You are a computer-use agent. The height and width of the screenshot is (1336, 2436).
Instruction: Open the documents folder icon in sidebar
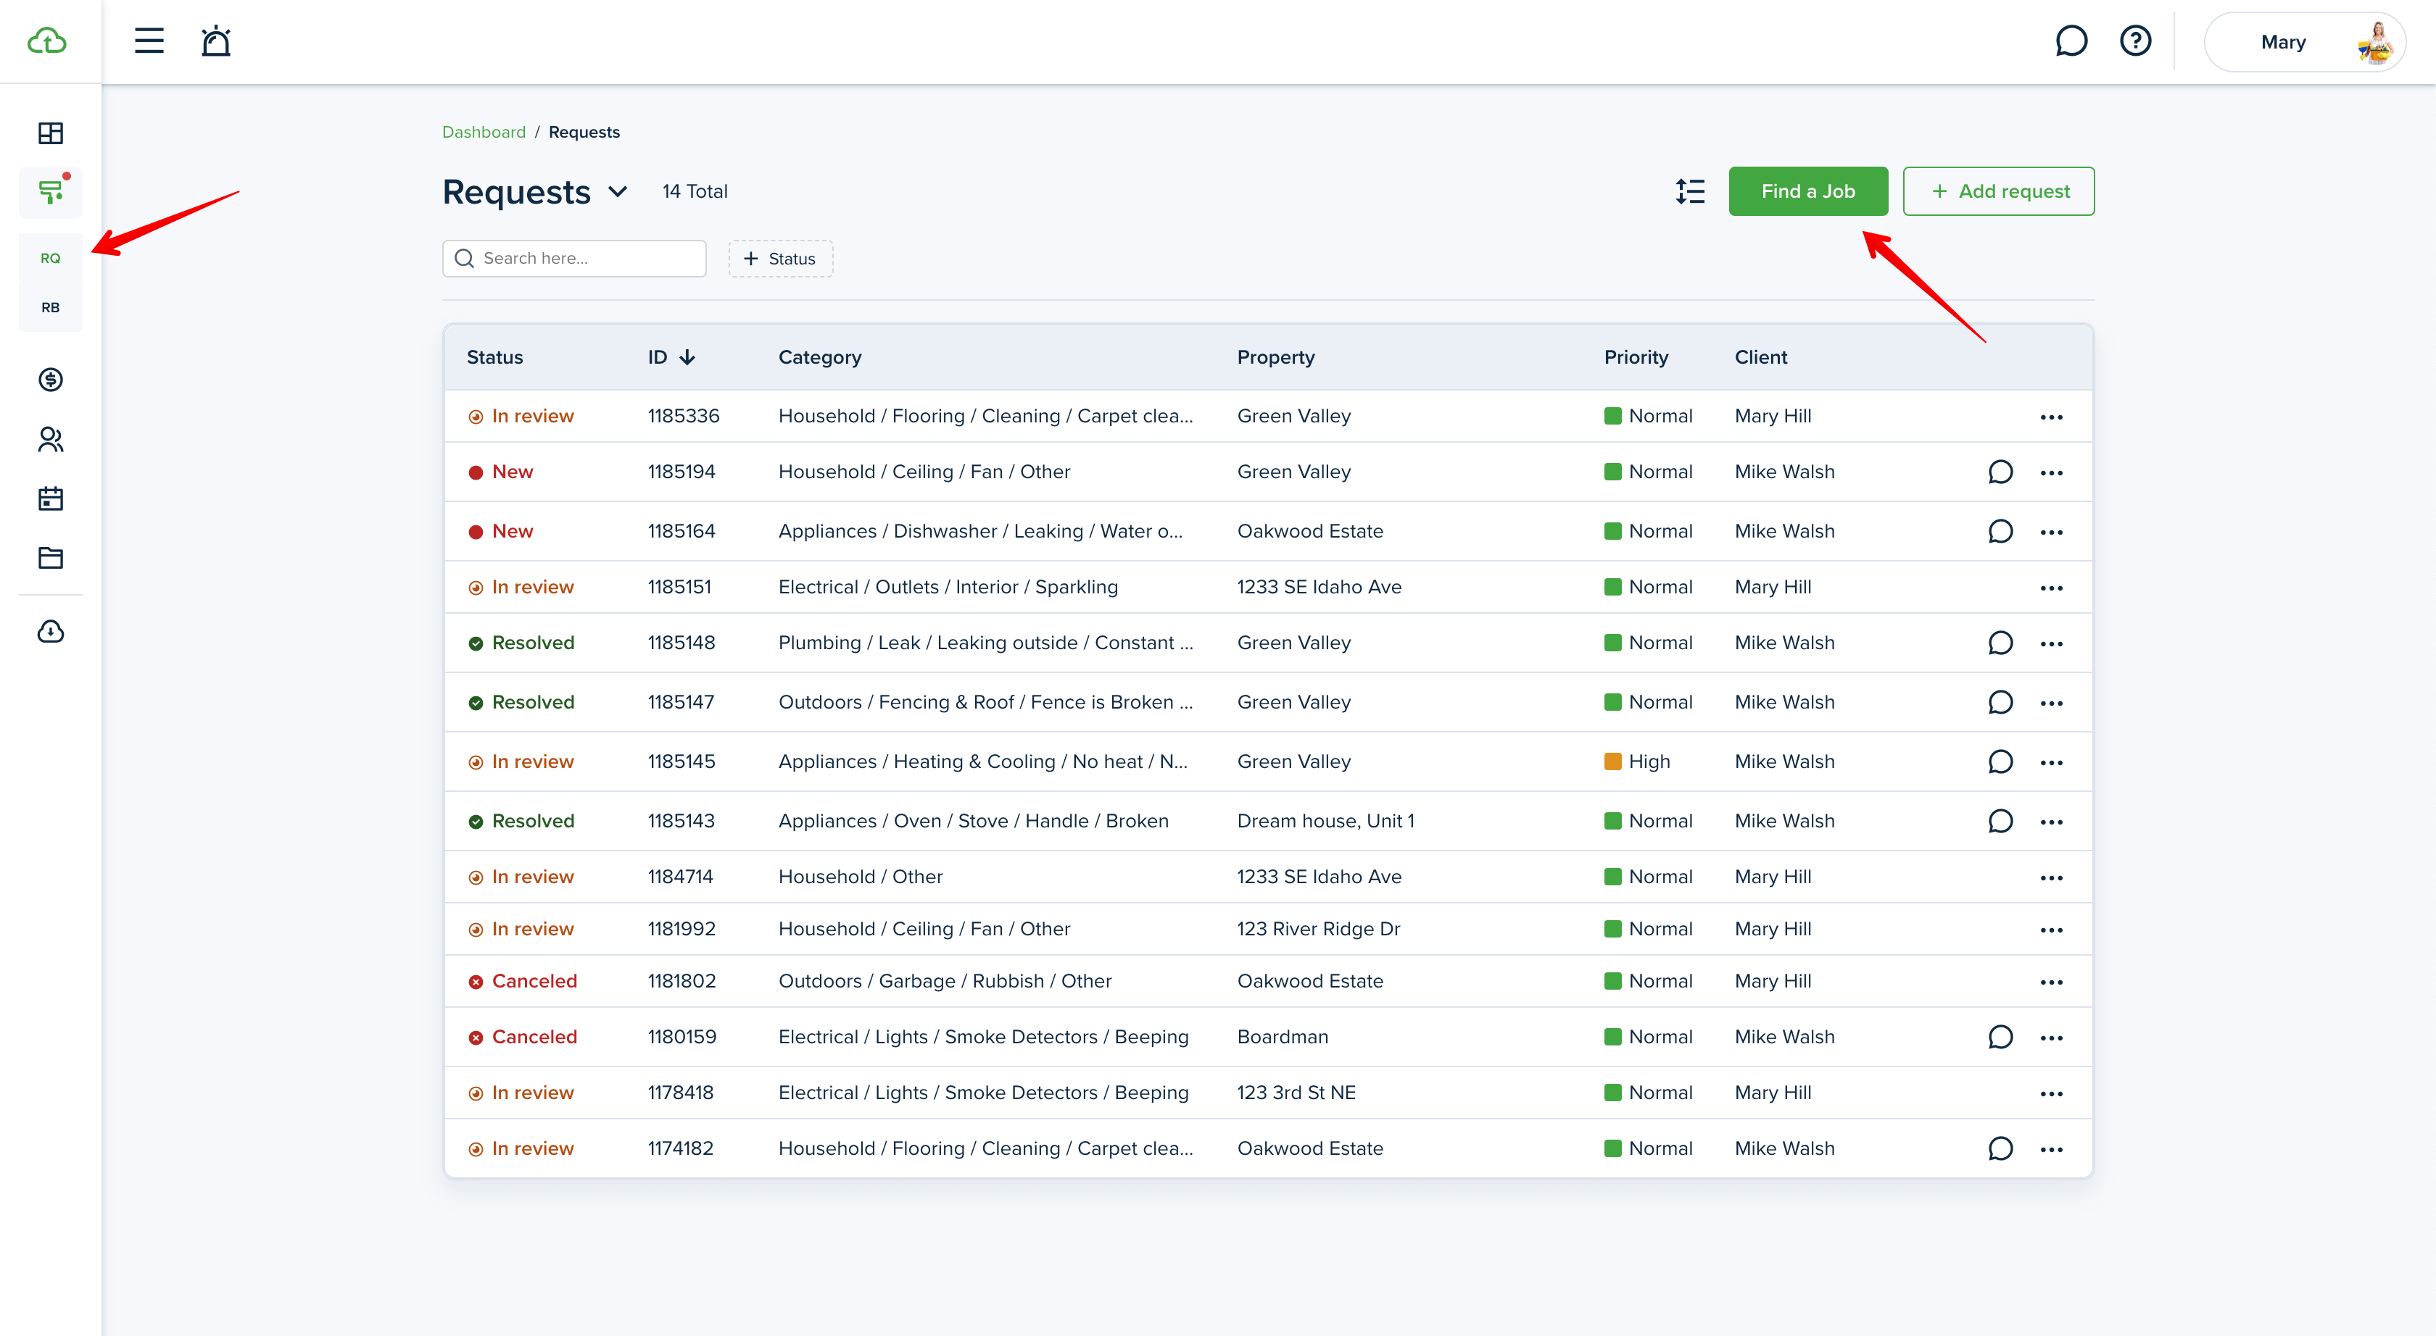[x=50, y=557]
